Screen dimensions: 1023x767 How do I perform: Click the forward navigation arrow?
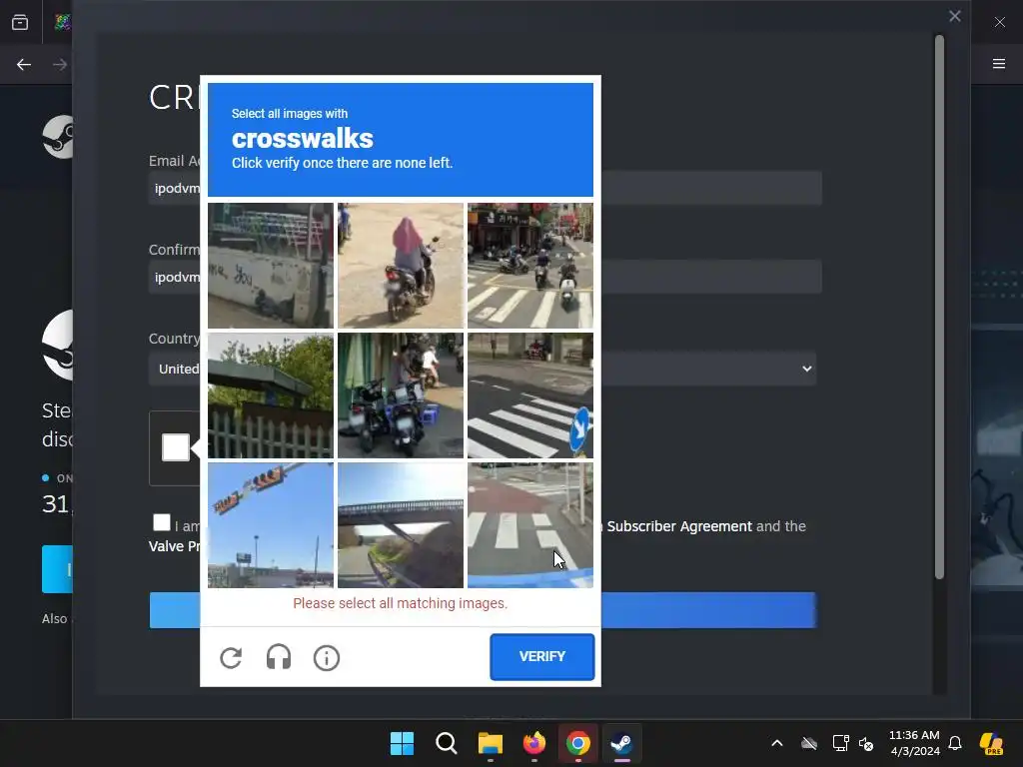[59, 64]
